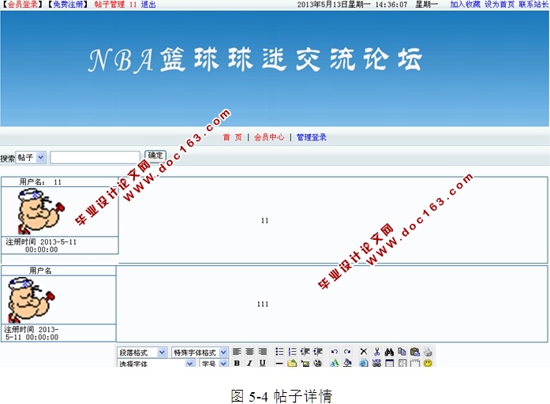Screen dimensions: 550x404
Task: Click 设为首页 link
Action: point(499,5)
